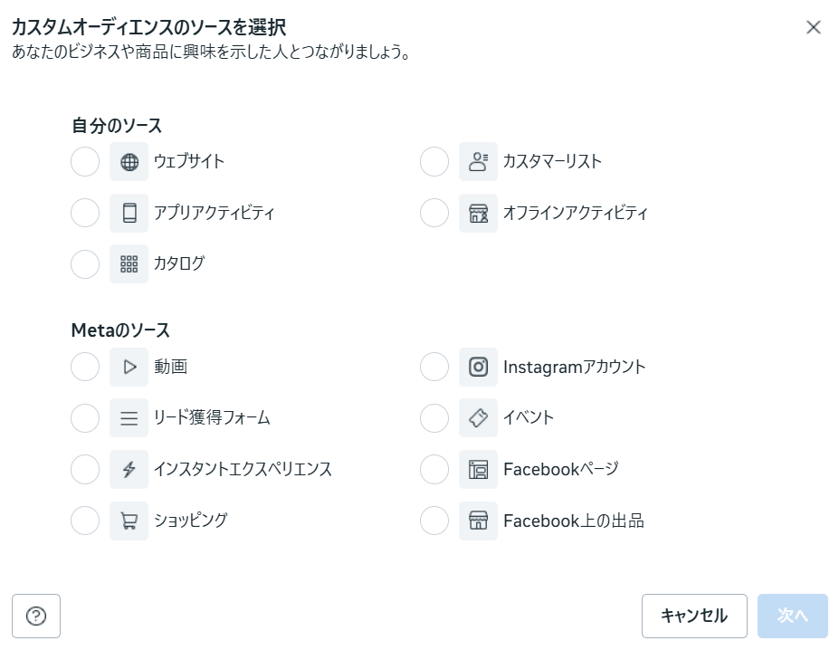This screenshot has height=650, width=839.
Task: Click the Instagram logo icon
Action: click(478, 368)
